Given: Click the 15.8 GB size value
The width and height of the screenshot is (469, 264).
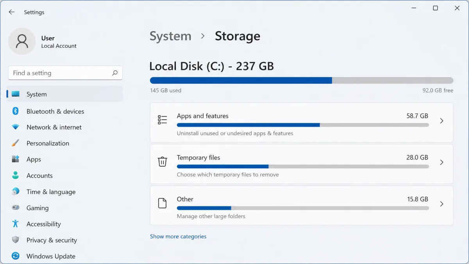Looking at the screenshot, I should 417,199.
